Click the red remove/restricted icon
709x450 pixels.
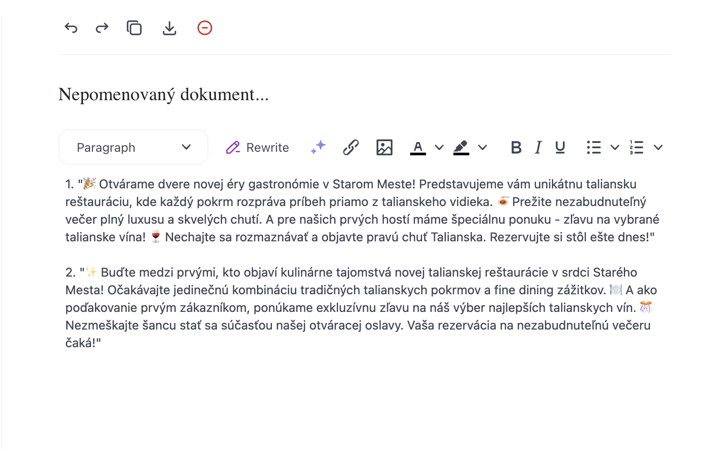(x=204, y=28)
